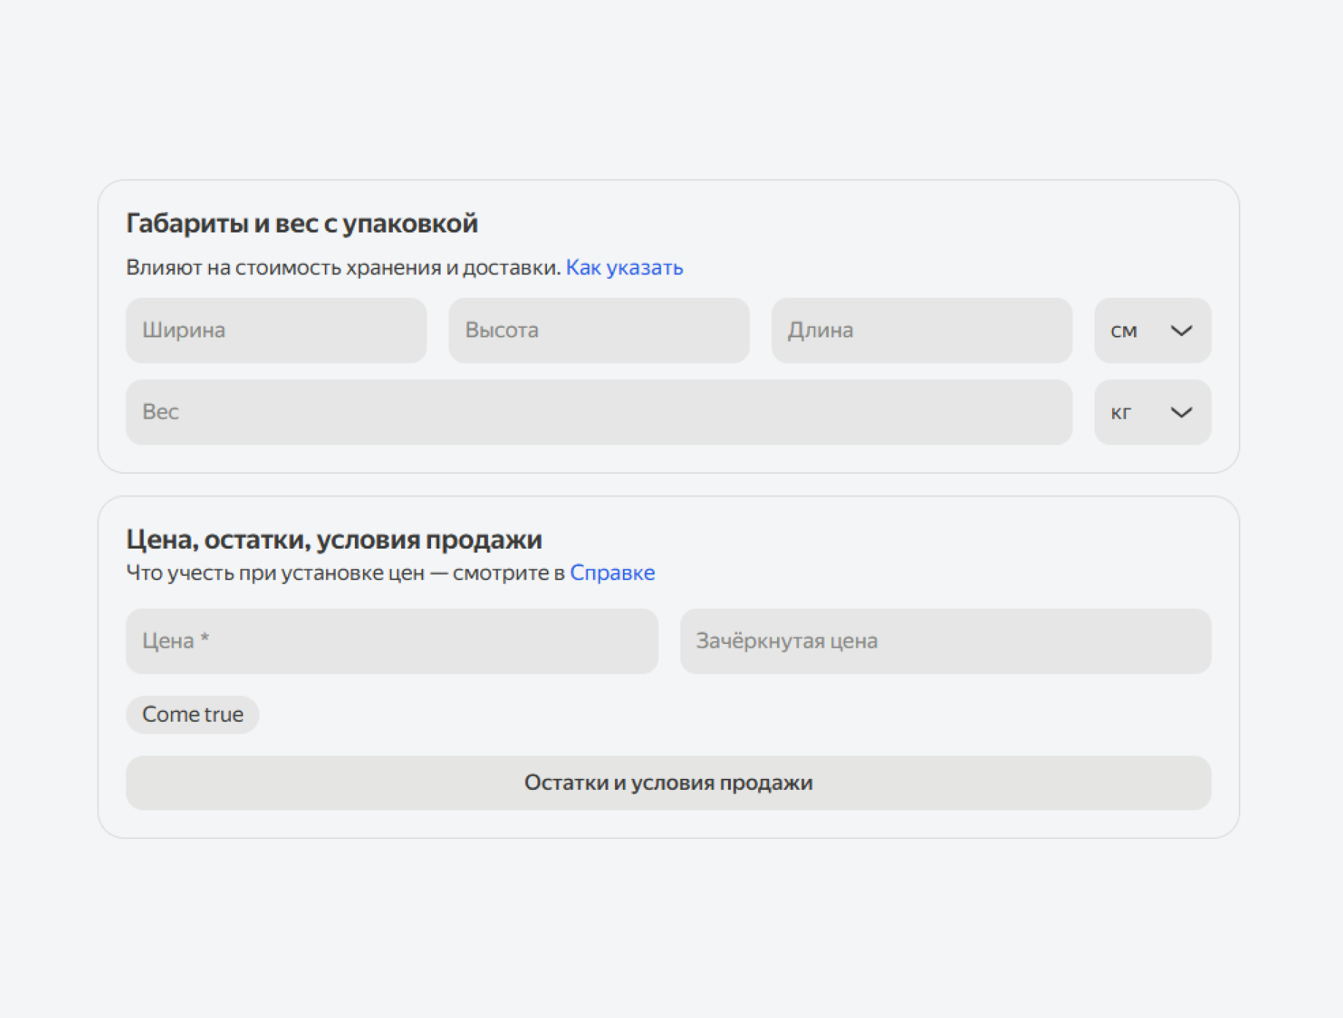
Task: Select the Длина input field
Action: [921, 330]
